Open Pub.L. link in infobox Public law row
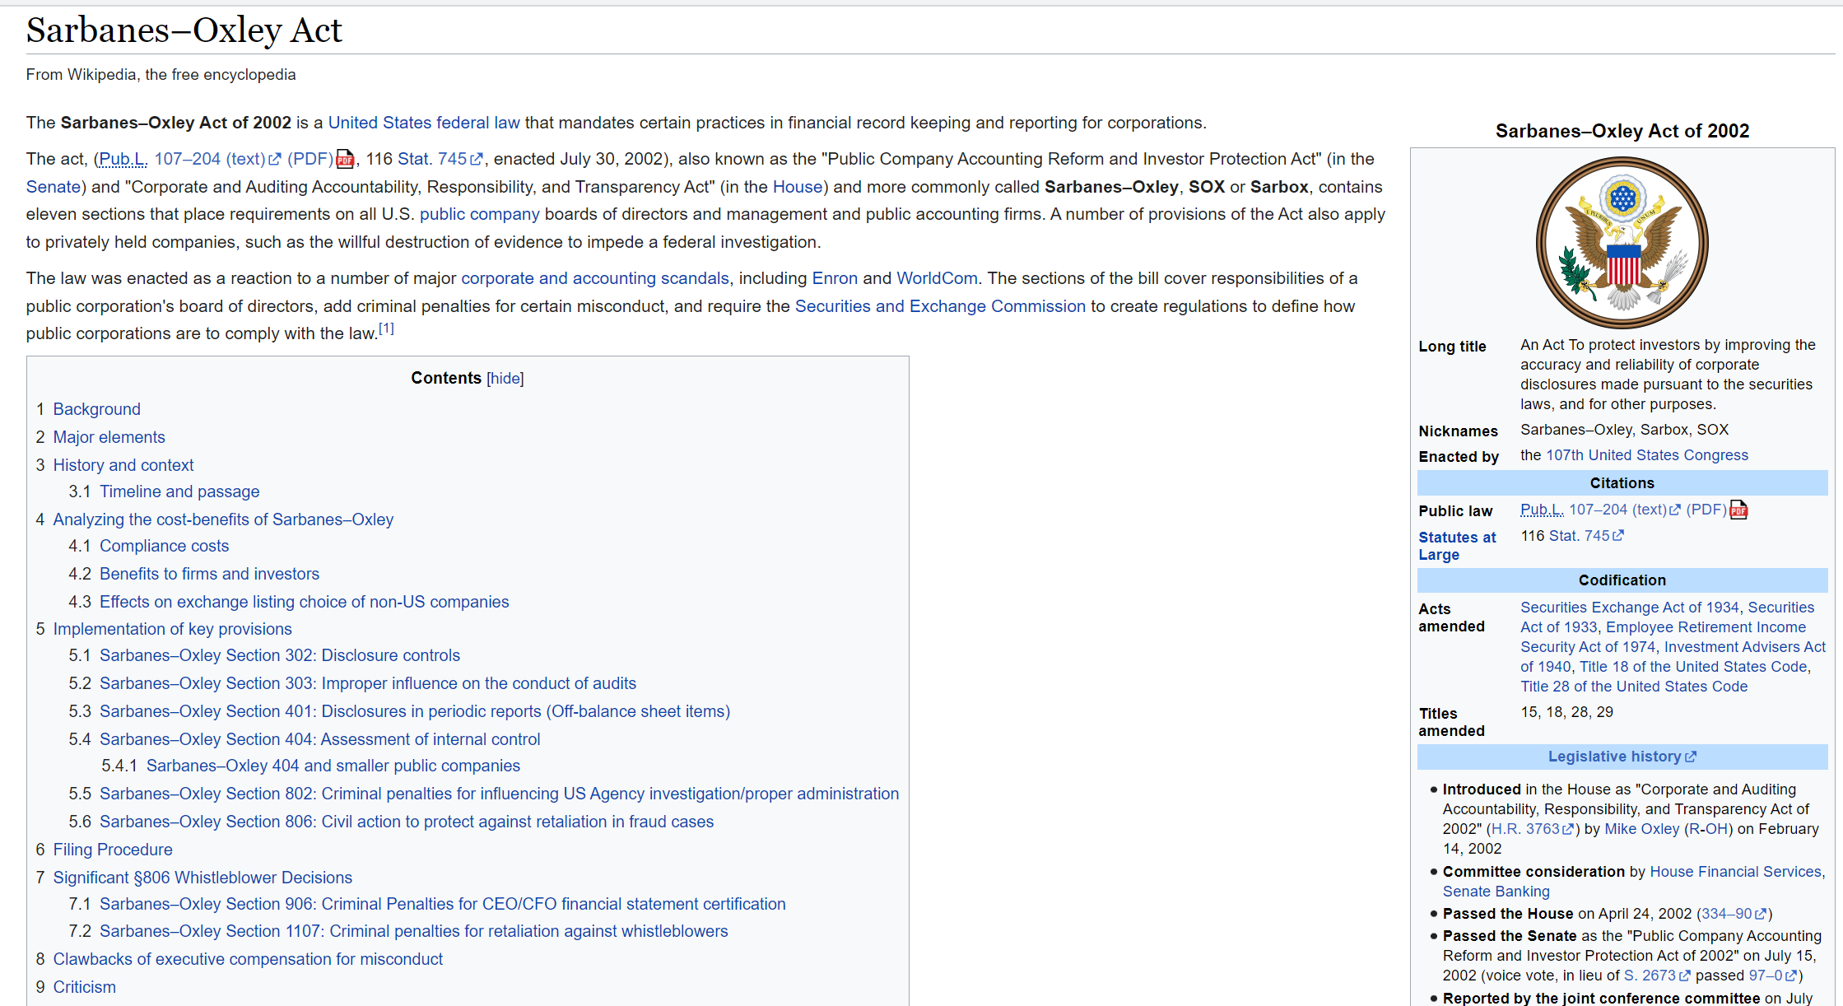This screenshot has height=1006, width=1843. (x=1542, y=510)
